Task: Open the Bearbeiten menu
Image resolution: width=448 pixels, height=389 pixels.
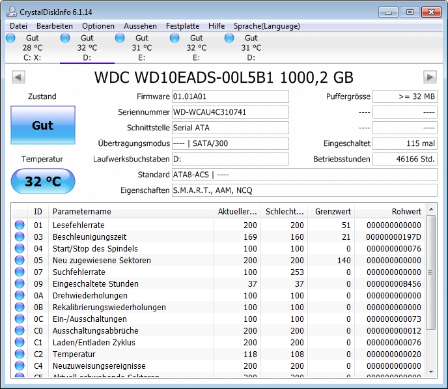Action: [55, 26]
